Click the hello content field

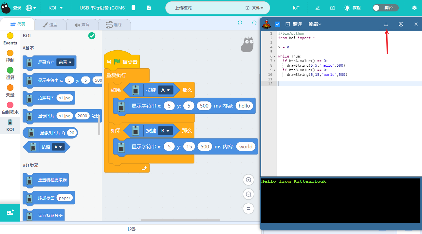tap(244, 106)
